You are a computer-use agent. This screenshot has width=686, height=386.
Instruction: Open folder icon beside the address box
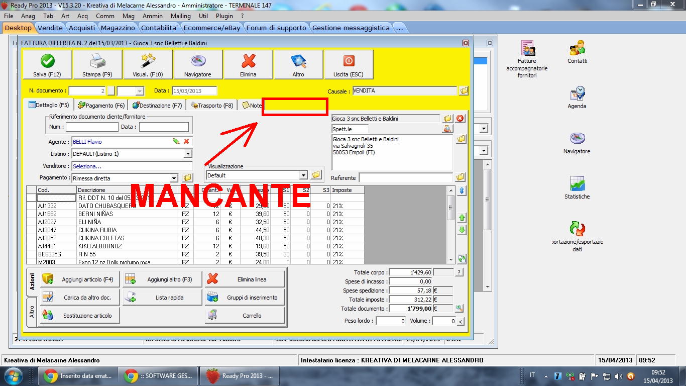click(x=461, y=139)
